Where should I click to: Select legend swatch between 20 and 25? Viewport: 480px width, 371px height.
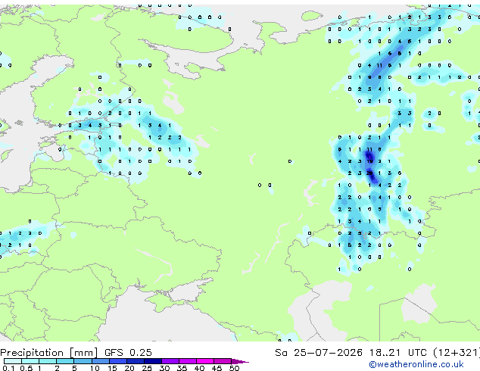click(x=136, y=361)
